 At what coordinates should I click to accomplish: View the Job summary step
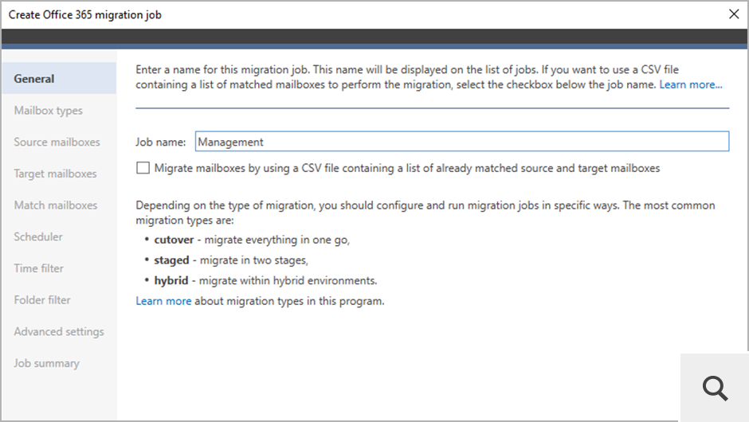point(46,363)
